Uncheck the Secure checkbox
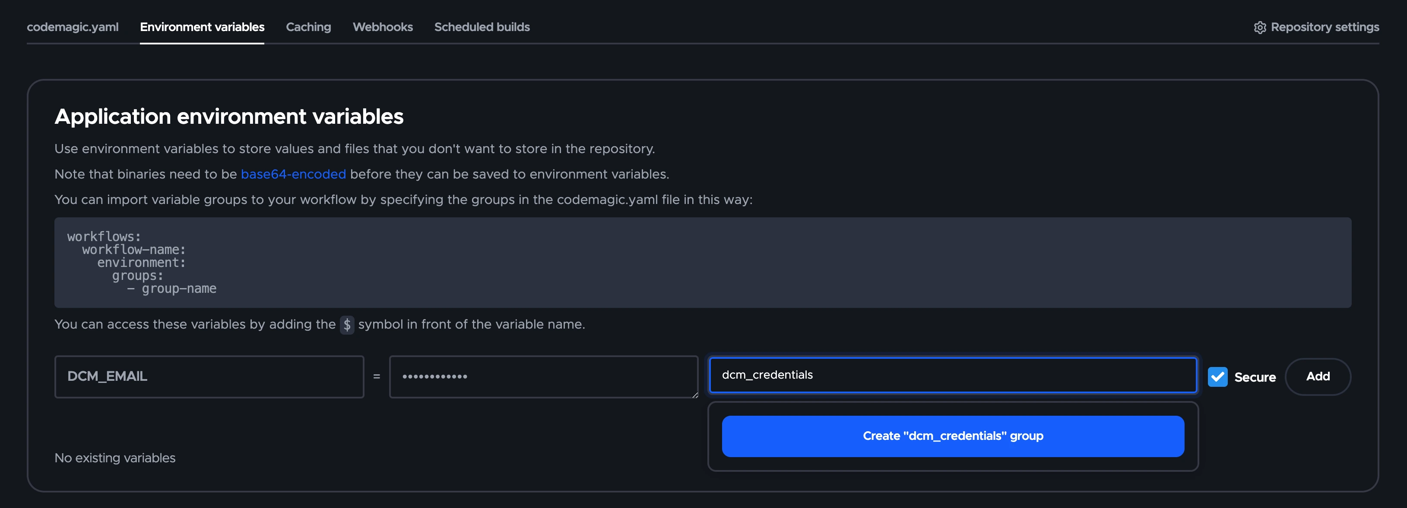Screen dimensions: 1407x508 click(1217, 376)
